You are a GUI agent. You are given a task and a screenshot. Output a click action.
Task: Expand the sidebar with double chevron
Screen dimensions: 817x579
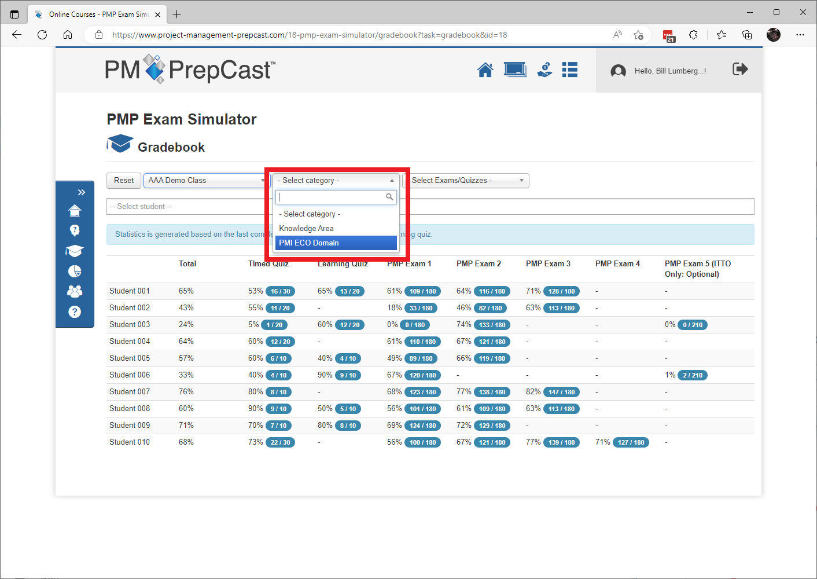pyautogui.click(x=82, y=192)
